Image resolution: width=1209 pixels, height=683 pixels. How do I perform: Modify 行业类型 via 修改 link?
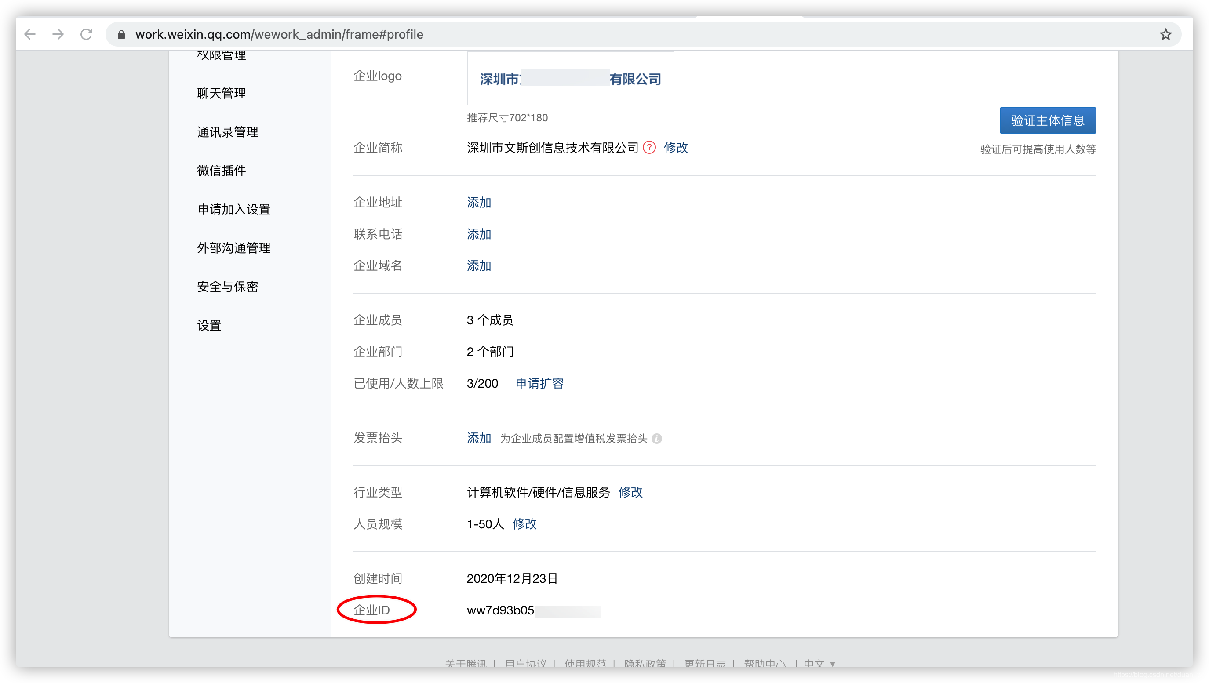tap(630, 492)
